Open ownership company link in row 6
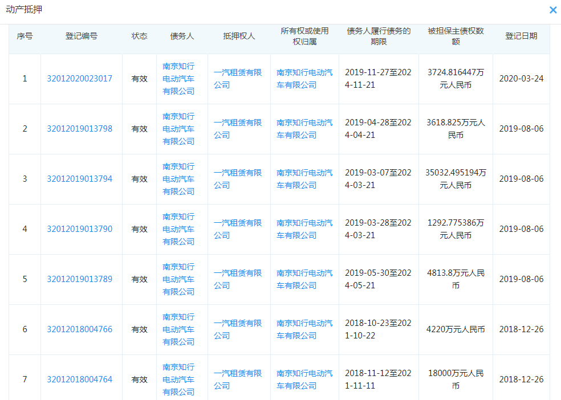Screen dimensions: 561x400 [x=304, y=329]
